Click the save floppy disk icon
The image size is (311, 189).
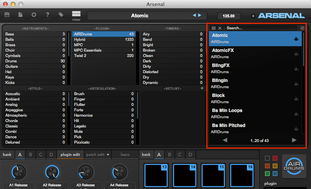[7, 15]
